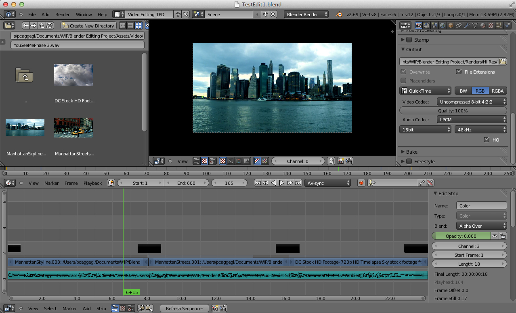The image size is (516, 313).
Task: Enable the Placeholders checkbox
Action: (x=403, y=80)
